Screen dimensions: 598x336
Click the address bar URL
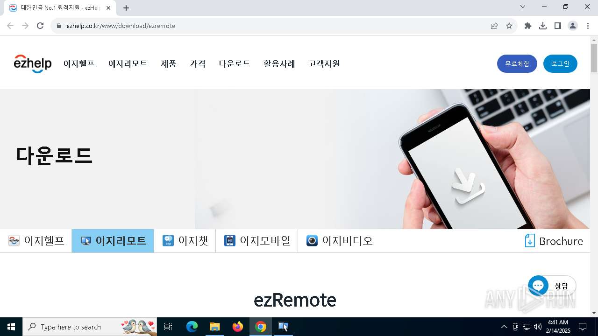tap(121, 26)
